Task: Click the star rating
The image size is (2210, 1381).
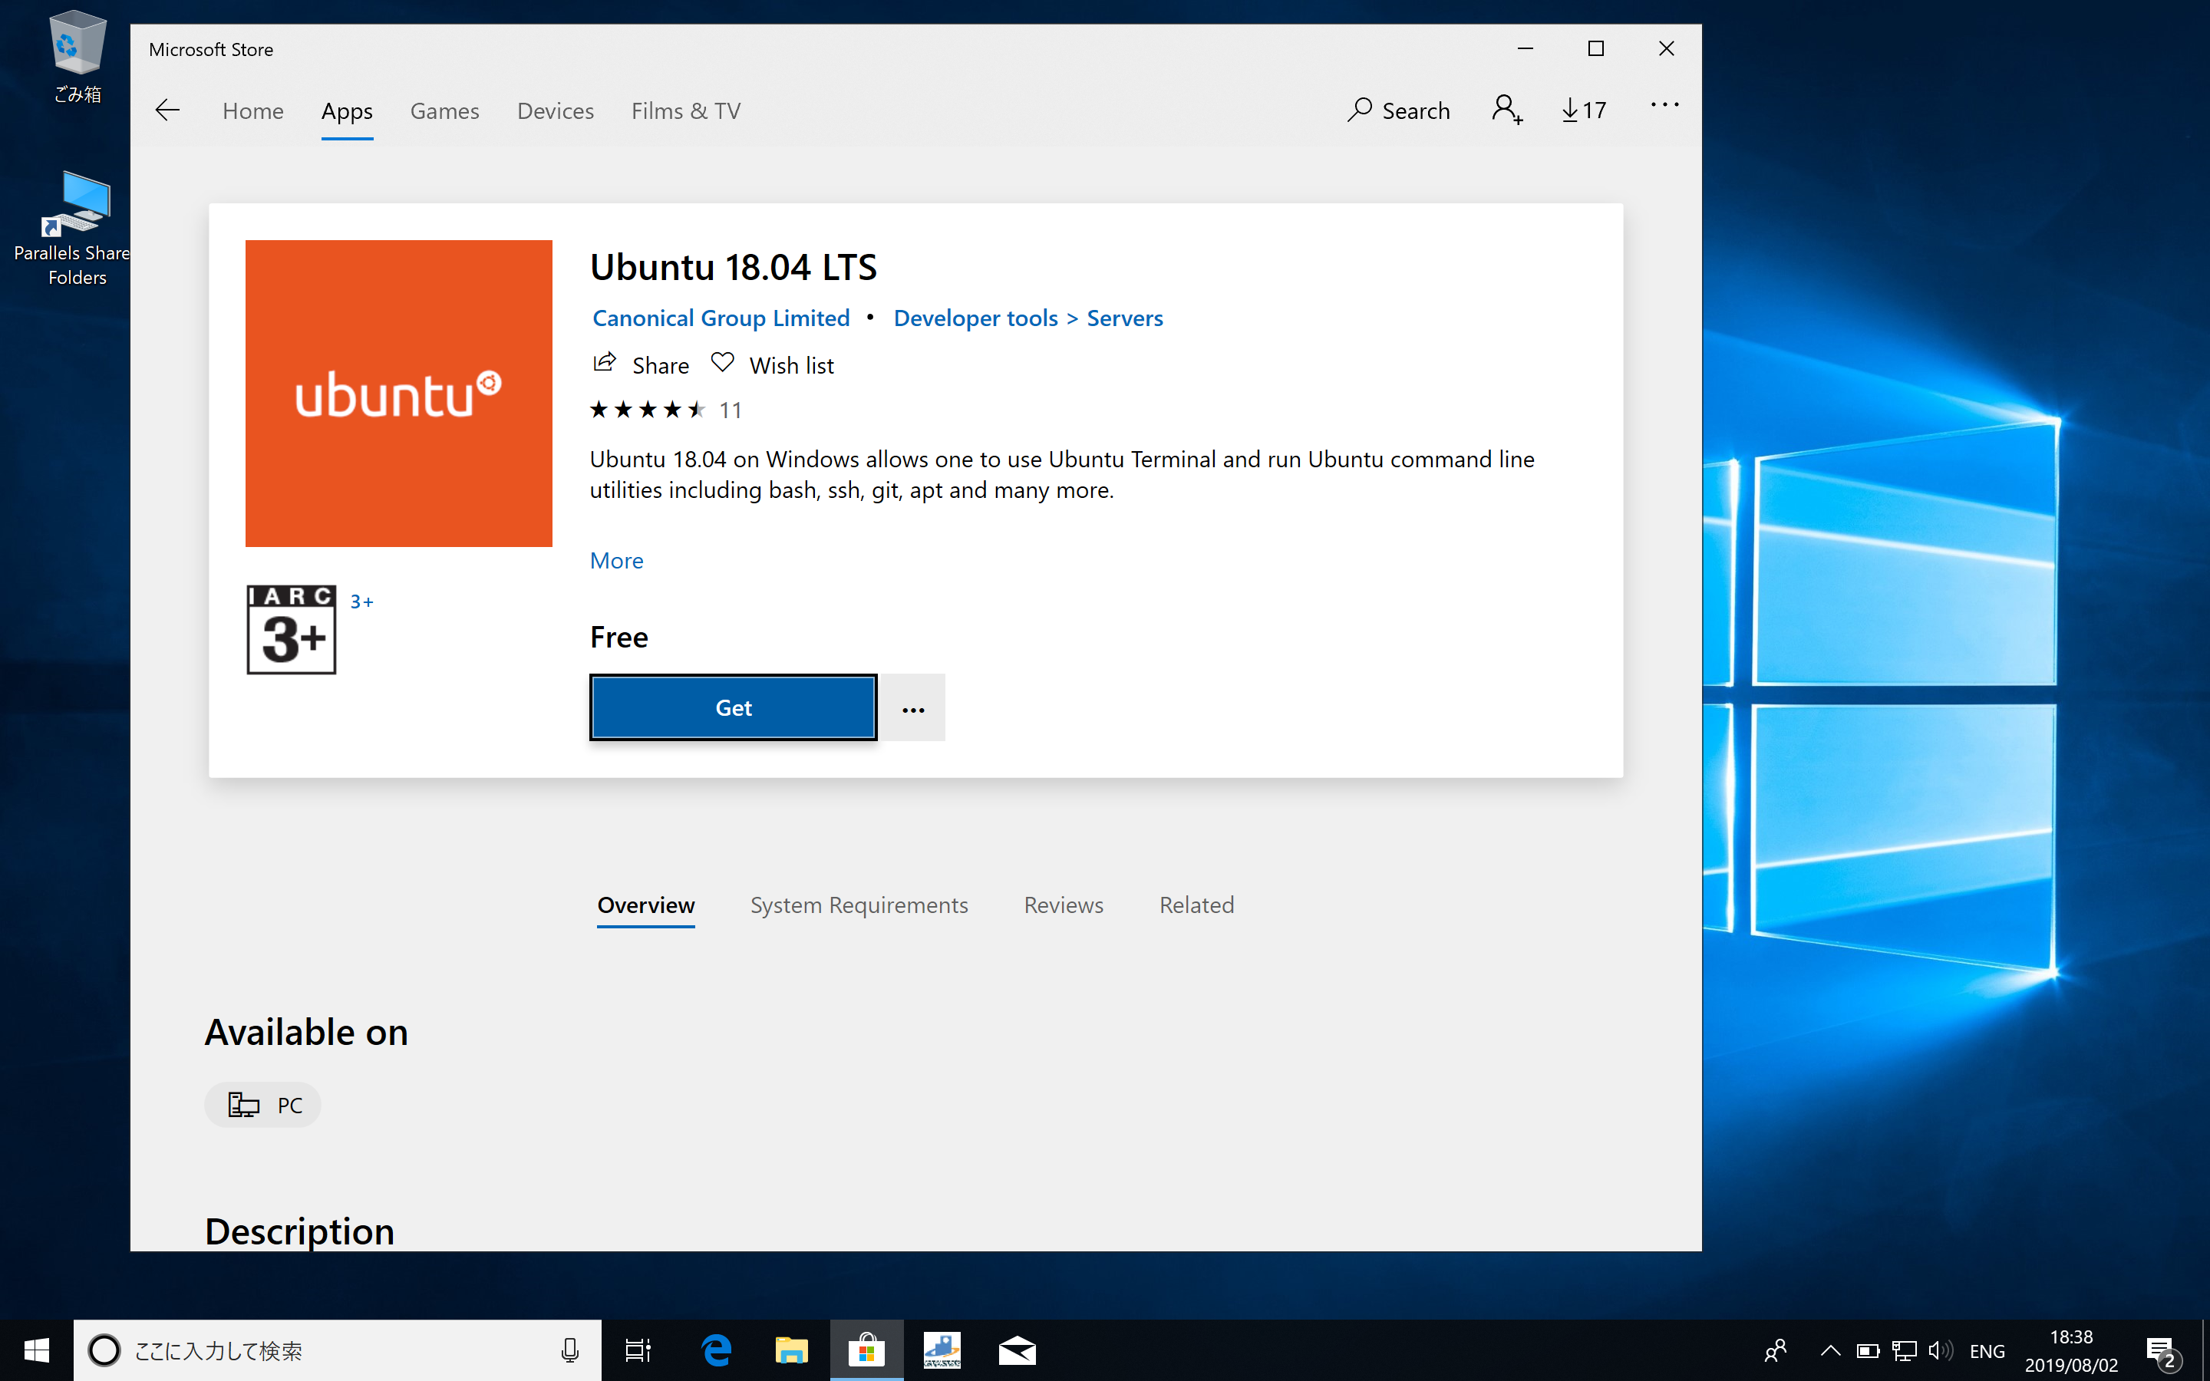Action: click(x=648, y=409)
